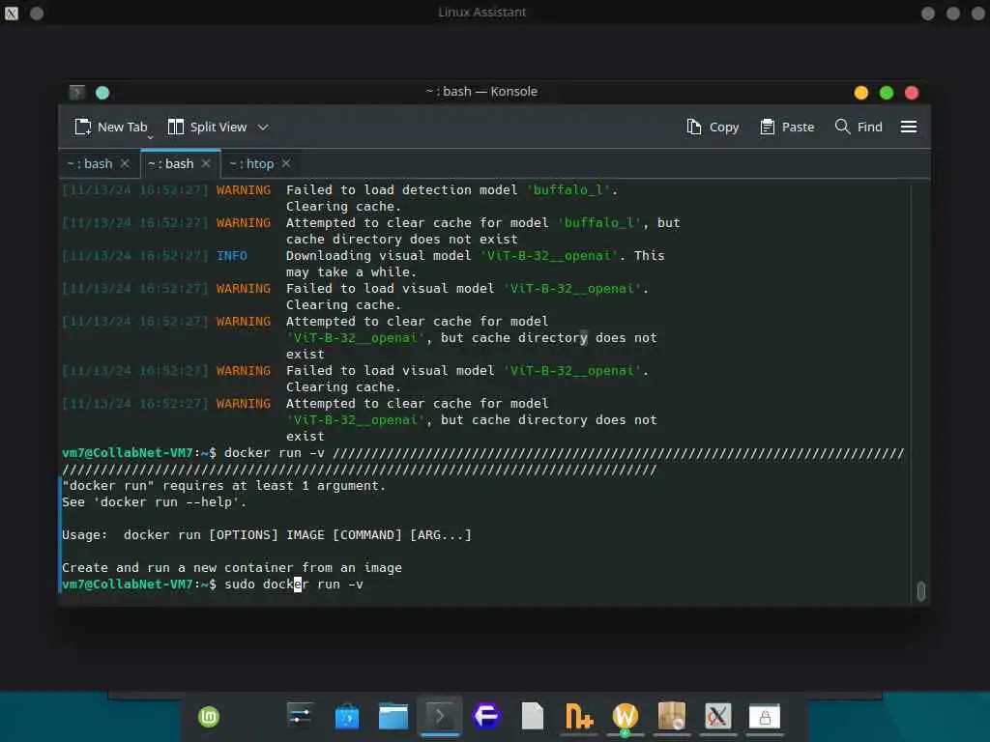The image size is (990, 742).
Task: Click the 'buffalo_l' name in the Failed to load line
Action: pos(568,190)
